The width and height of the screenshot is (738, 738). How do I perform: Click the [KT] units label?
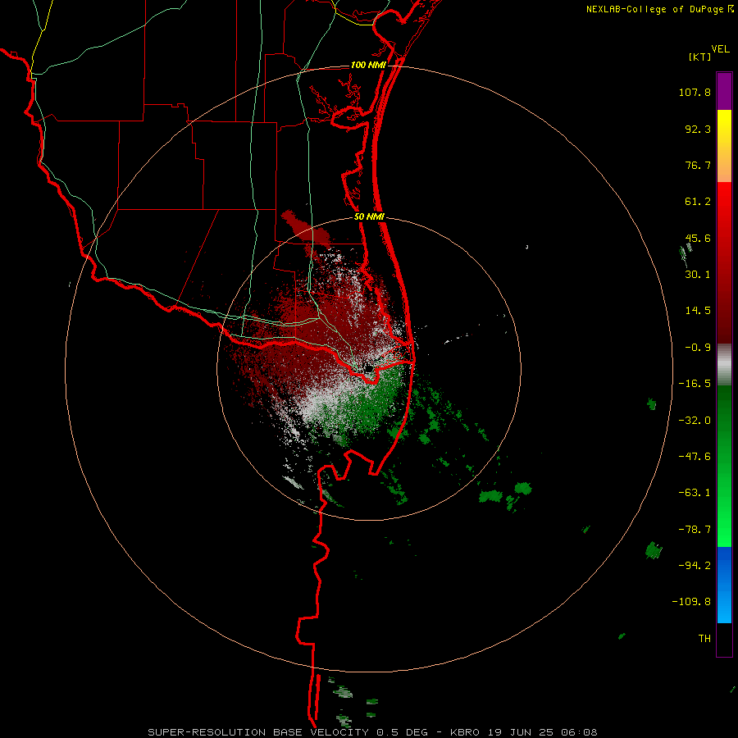[700, 57]
